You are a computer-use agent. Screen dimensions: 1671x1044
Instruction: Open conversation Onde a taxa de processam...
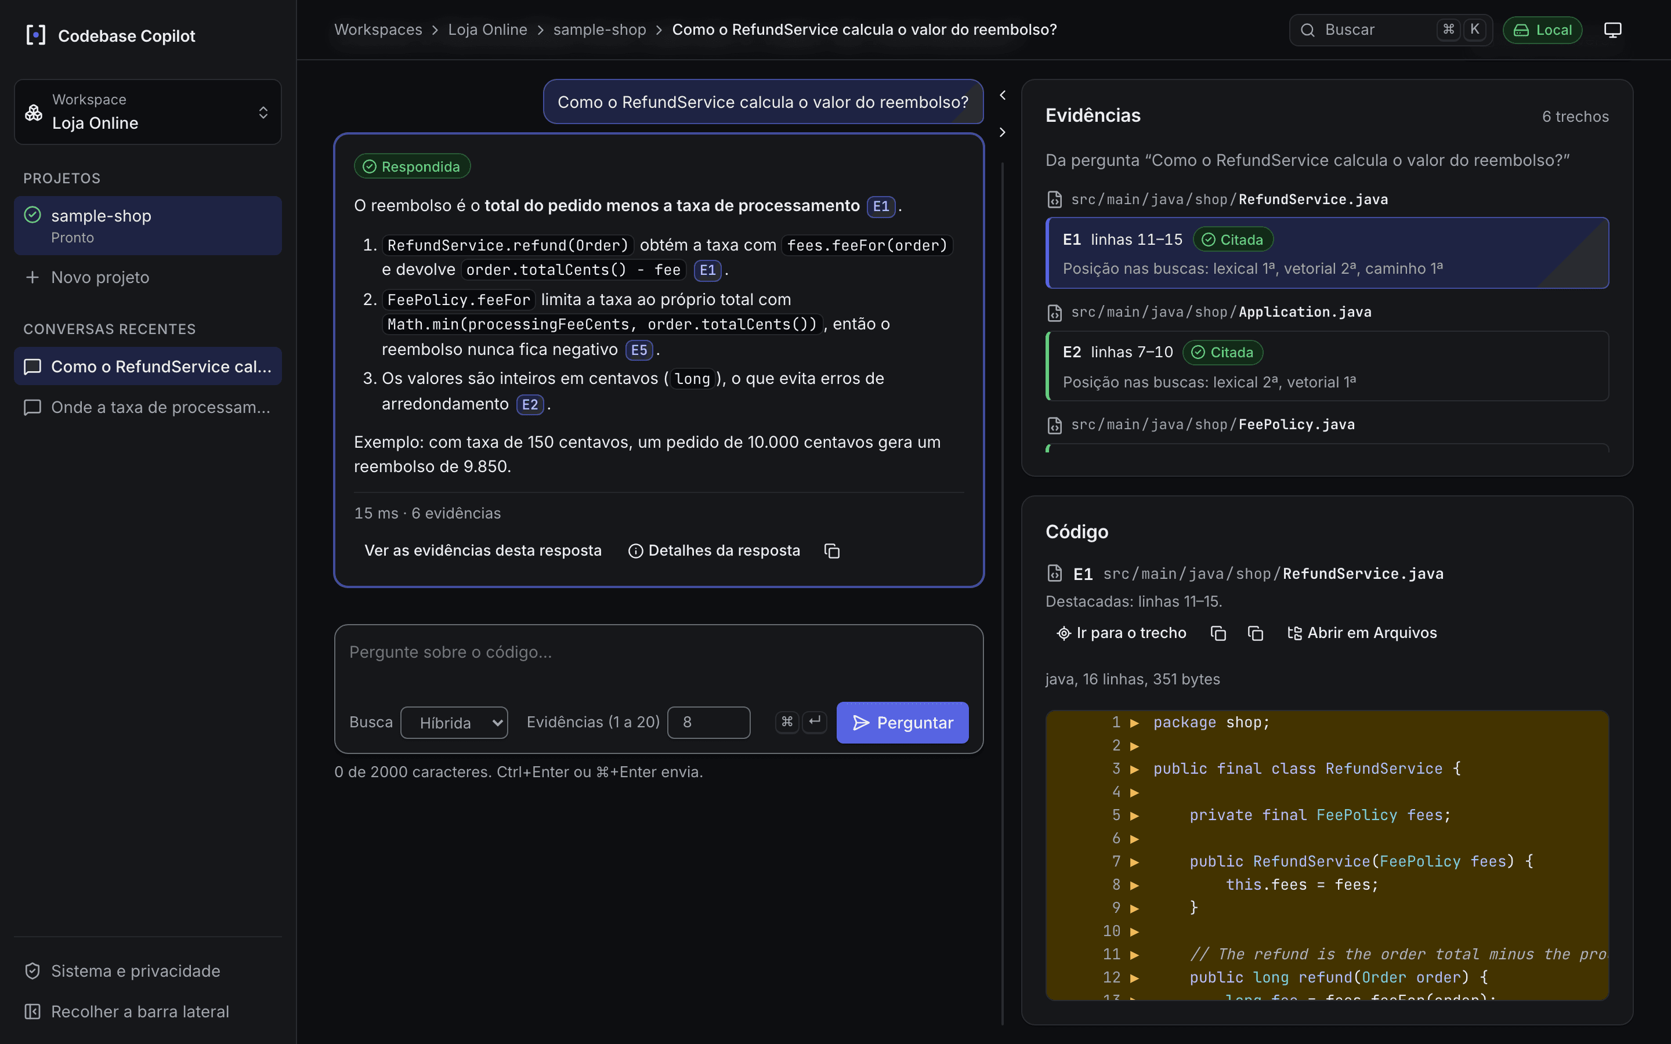tap(148, 407)
